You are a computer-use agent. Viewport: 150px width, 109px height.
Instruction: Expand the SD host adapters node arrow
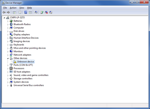pyautogui.click(x=8, y=72)
